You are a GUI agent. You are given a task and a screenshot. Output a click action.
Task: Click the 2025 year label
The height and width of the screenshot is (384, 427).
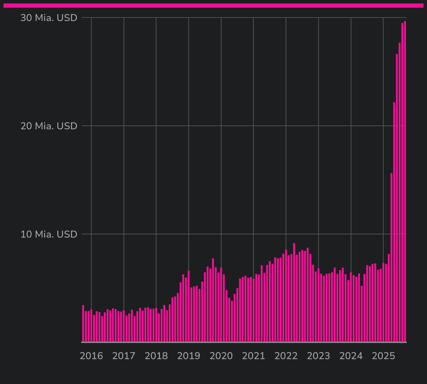pos(383,356)
